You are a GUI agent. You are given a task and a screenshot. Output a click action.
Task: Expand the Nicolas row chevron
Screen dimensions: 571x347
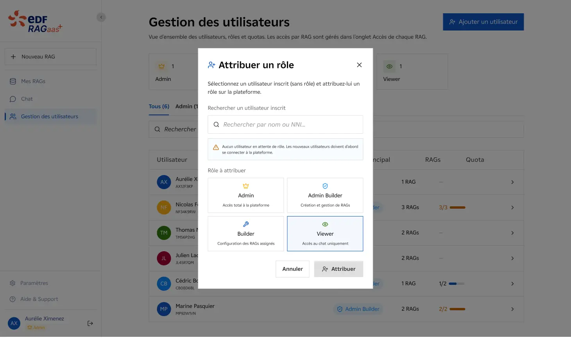512,207
